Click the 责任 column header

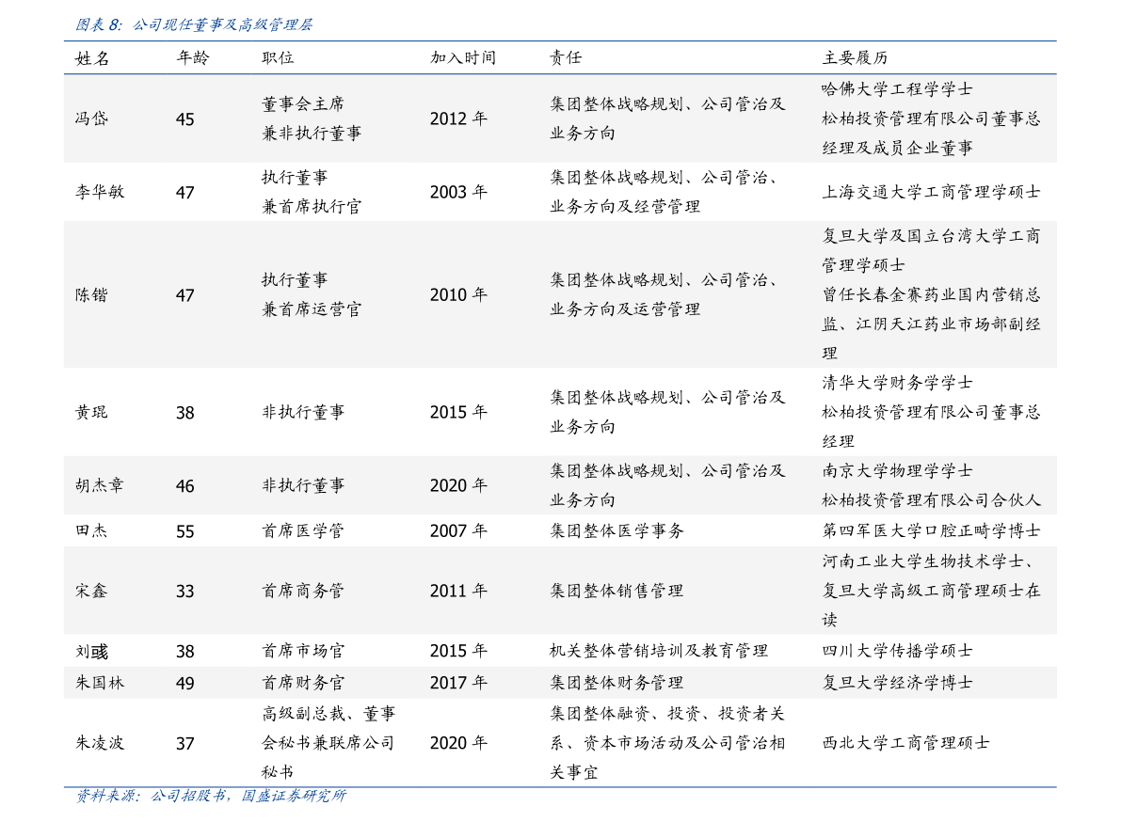[566, 58]
